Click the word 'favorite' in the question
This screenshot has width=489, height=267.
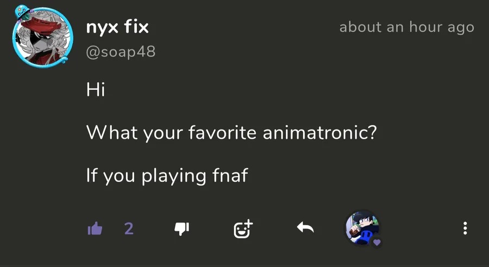pos(222,133)
